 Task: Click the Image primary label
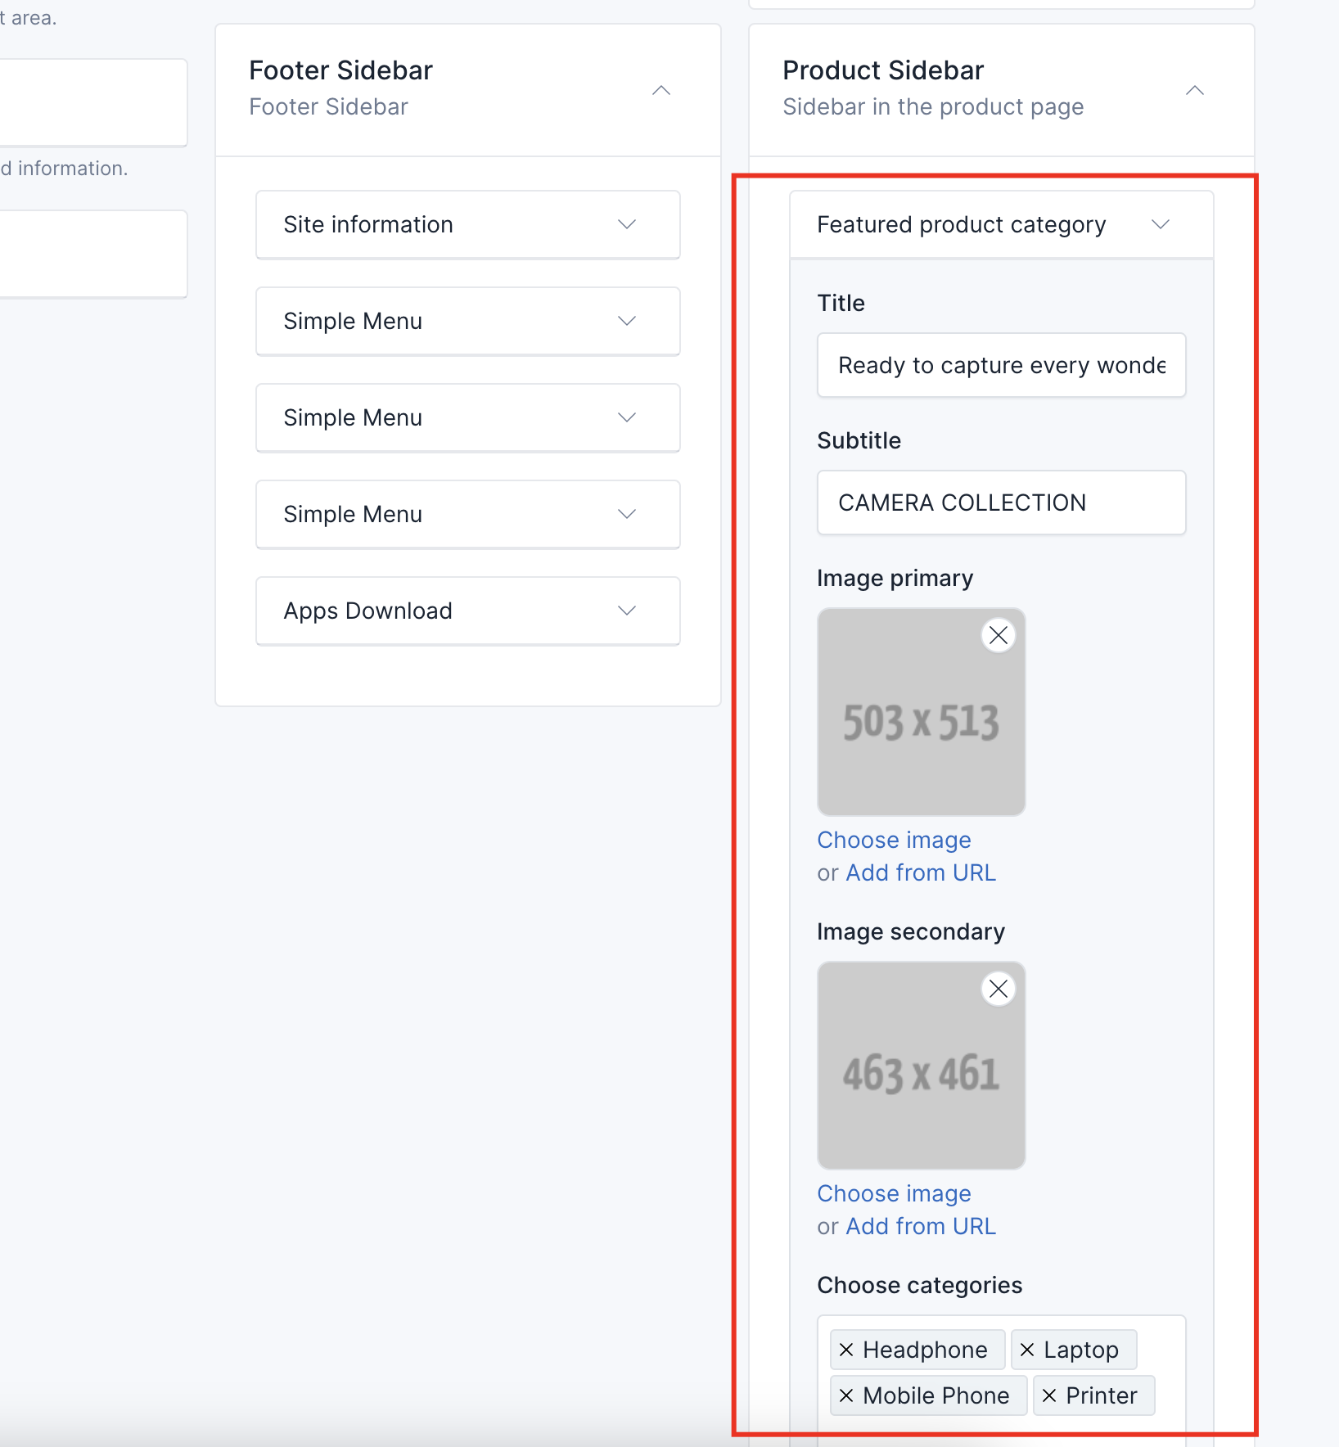click(895, 578)
